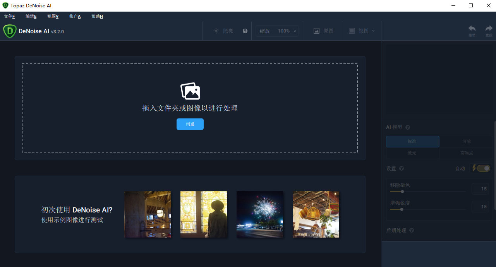Click the 原图 original image icon
496x267 pixels.
316,31
